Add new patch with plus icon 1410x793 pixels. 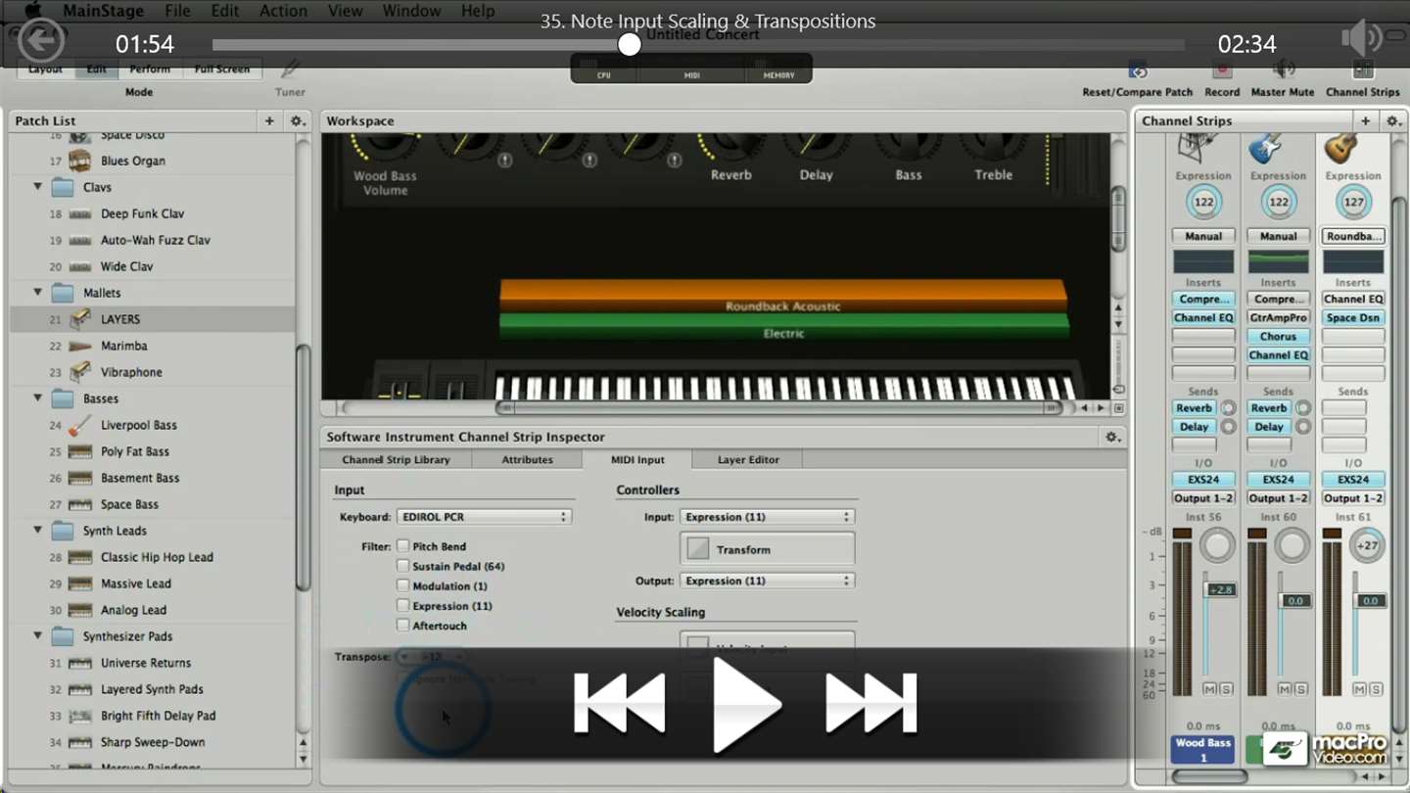(x=269, y=120)
